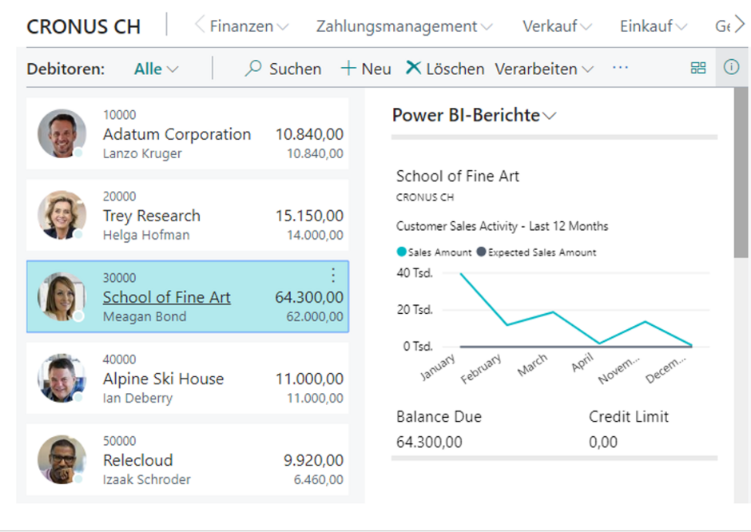
Task: Click contact name Ian Deberry
Action: [137, 398]
